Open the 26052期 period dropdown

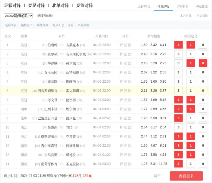tap(18, 16)
